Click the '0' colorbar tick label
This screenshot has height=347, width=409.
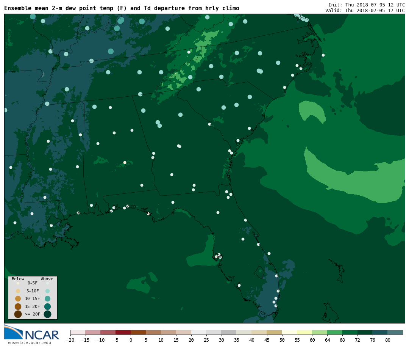coord(131,340)
